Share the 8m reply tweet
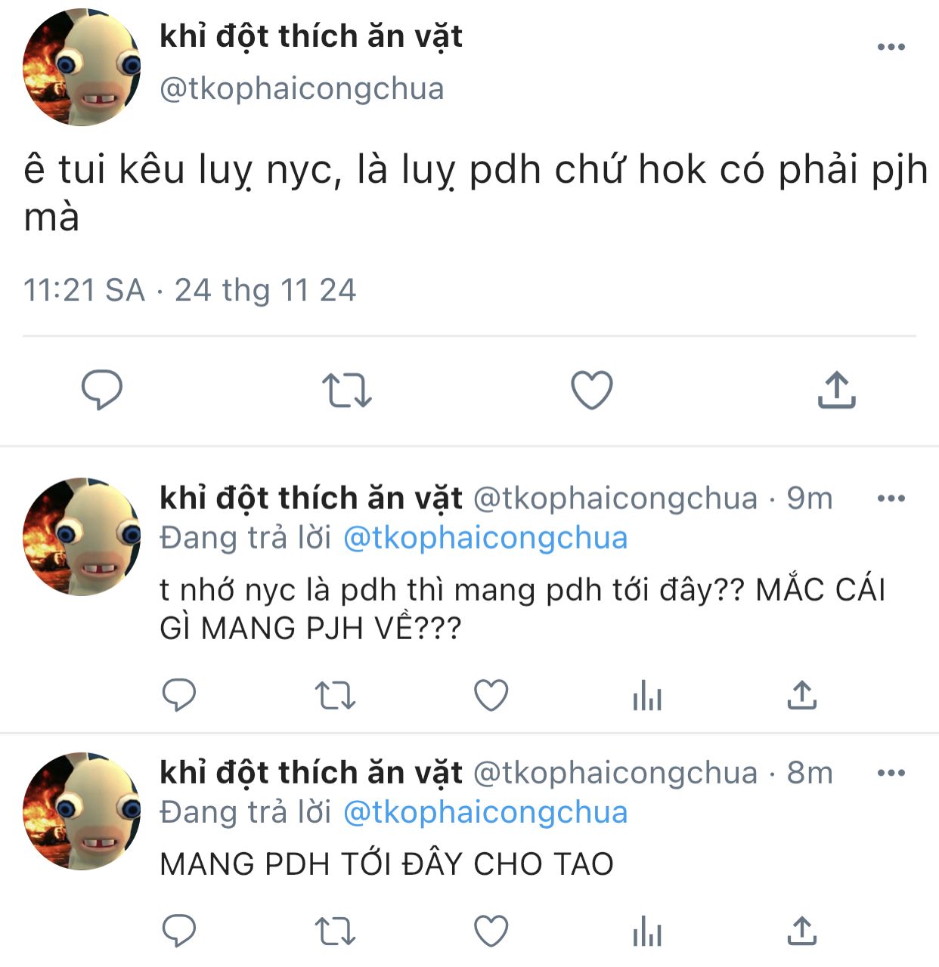 (x=802, y=931)
